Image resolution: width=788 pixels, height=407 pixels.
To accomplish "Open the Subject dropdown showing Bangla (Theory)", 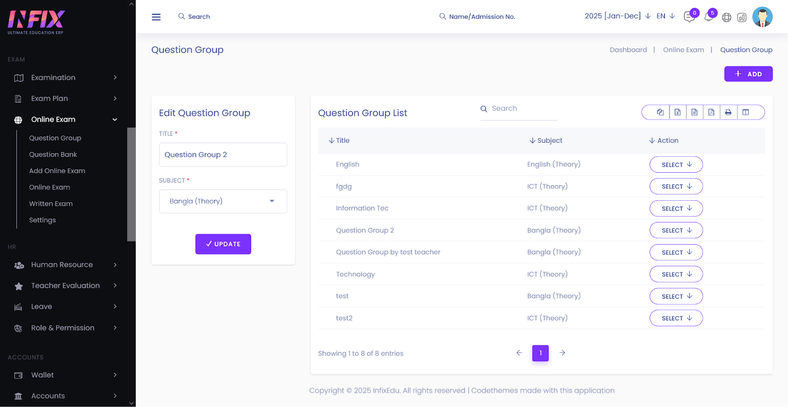I will click(x=223, y=201).
